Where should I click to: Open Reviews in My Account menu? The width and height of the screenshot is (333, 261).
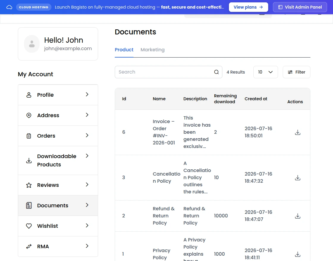(58, 185)
